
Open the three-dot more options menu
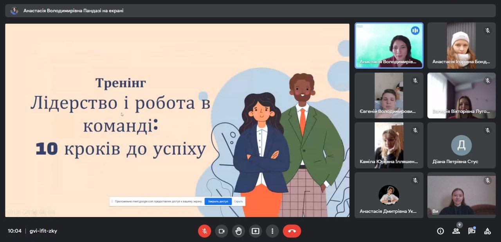click(x=272, y=231)
